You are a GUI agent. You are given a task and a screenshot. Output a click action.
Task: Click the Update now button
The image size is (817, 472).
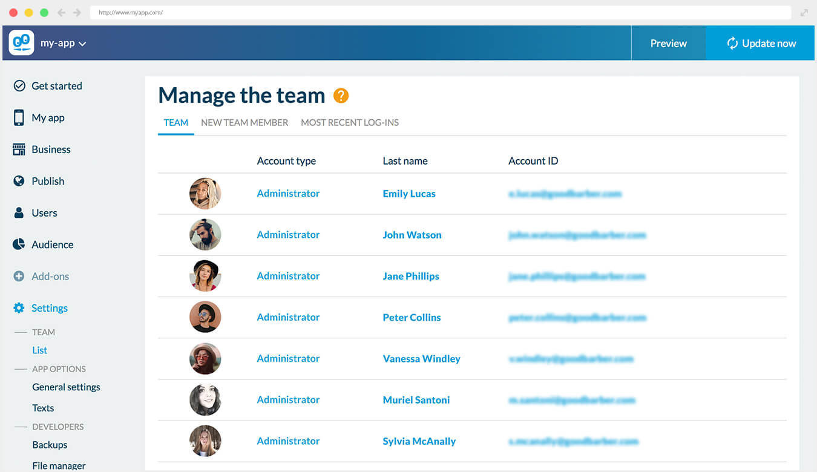click(x=761, y=43)
